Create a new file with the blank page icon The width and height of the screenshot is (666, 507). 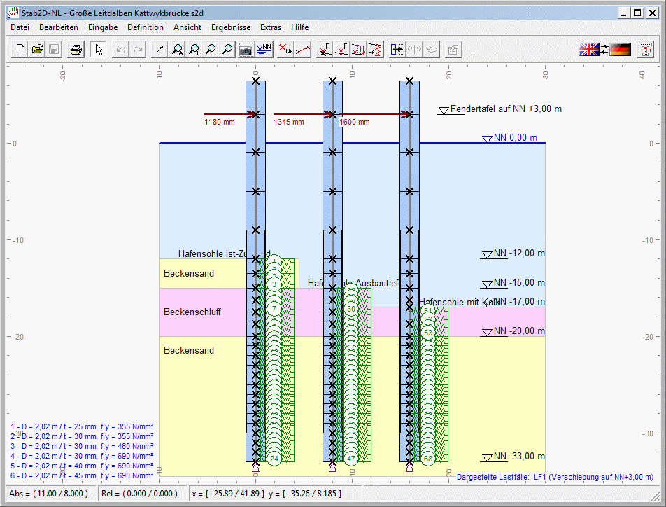tap(21, 50)
